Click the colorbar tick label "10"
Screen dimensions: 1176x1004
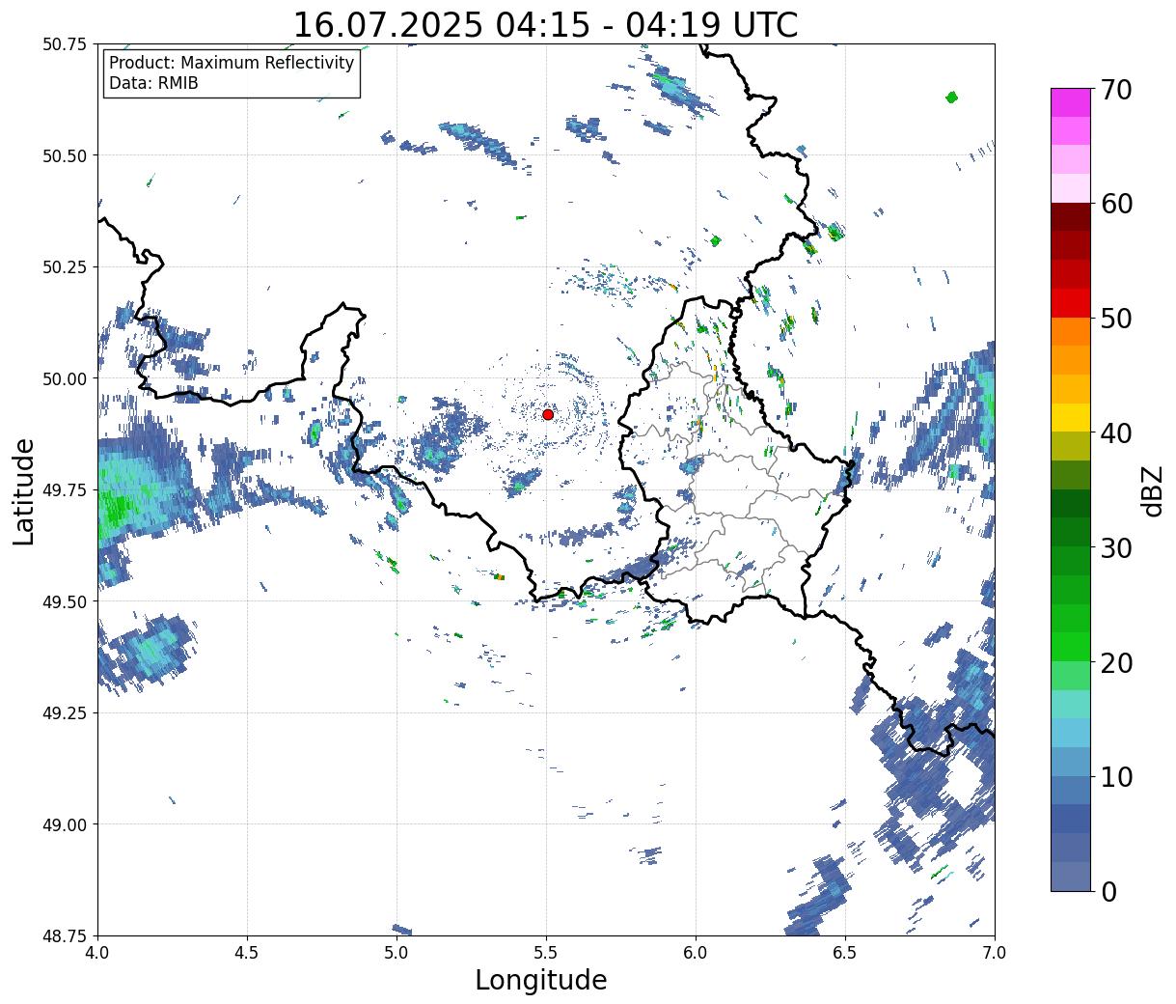[x=1116, y=776]
